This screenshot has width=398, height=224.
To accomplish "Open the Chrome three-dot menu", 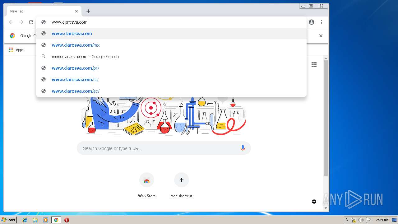I will (x=322, y=22).
